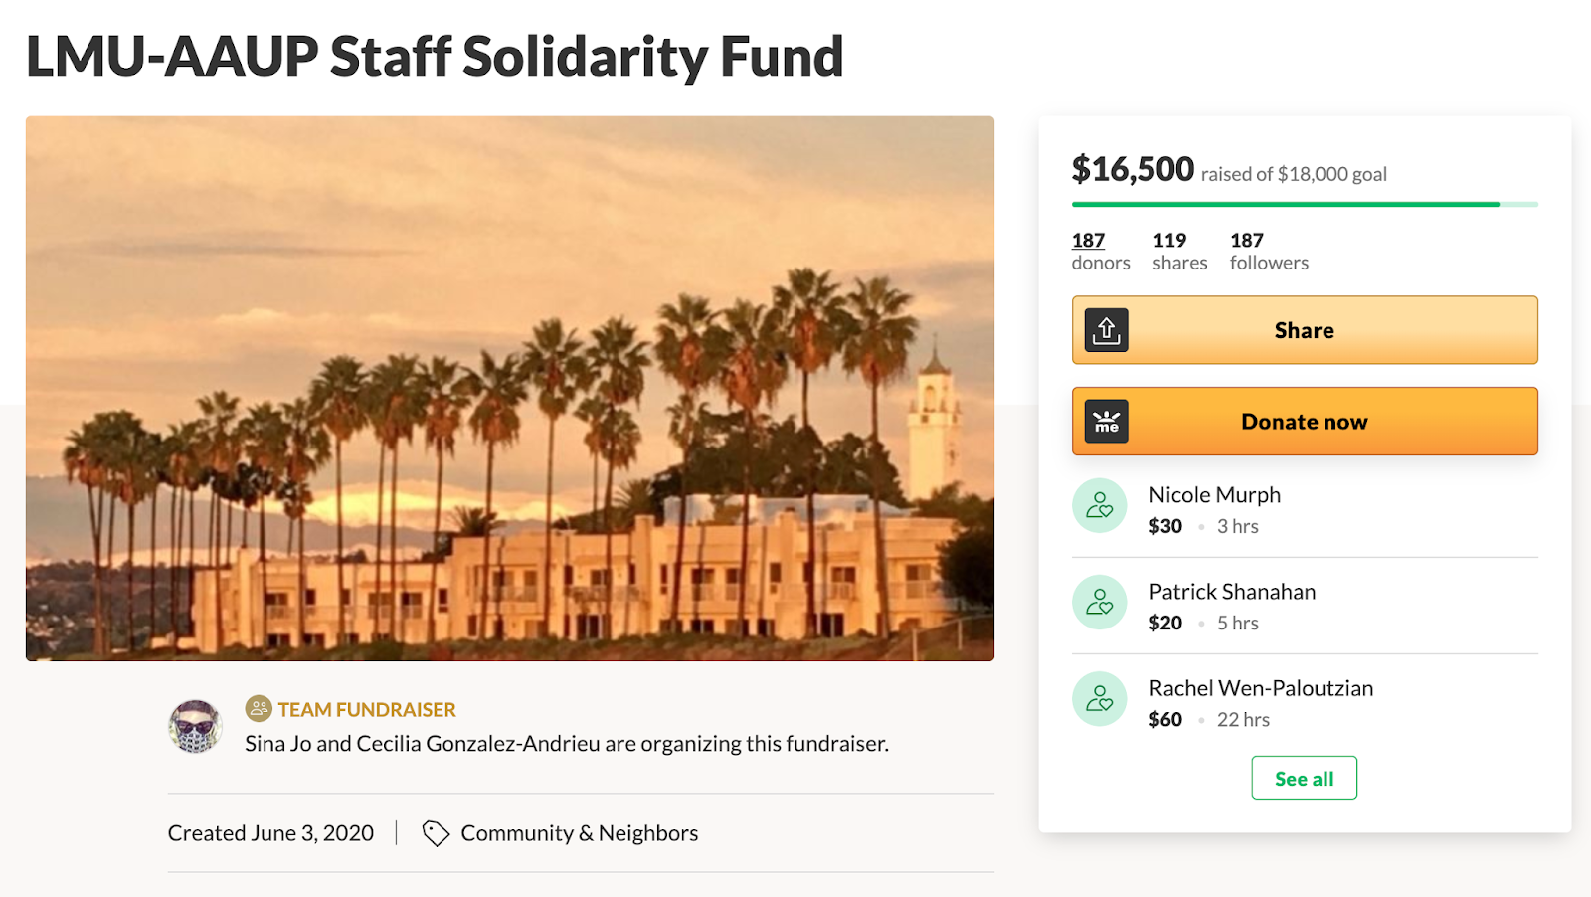
Task: Open the Community & Neighbors category link
Action: 579,833
